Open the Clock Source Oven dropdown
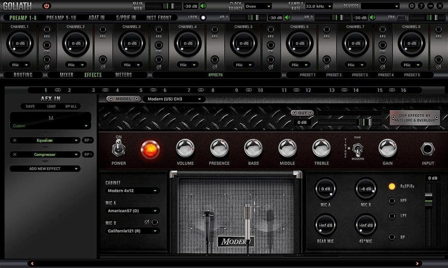The image size is (448, 268). [258, 6]
